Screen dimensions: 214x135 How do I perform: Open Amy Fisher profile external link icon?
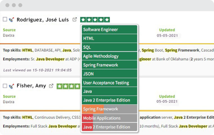click(x=51, y=86)
